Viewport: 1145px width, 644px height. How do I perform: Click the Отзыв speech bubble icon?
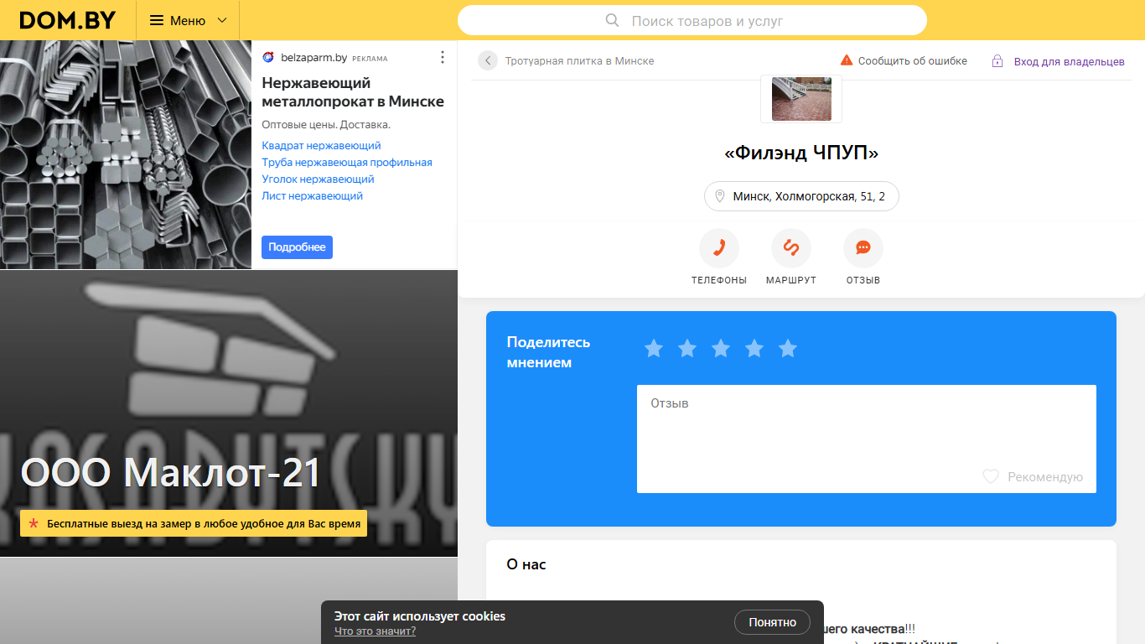[863, 248]
